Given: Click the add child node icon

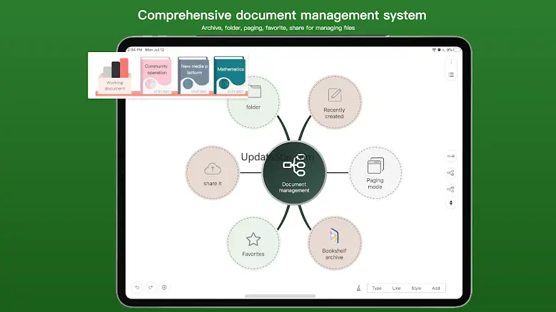Looking at the screenshot, I should (450, 173).
